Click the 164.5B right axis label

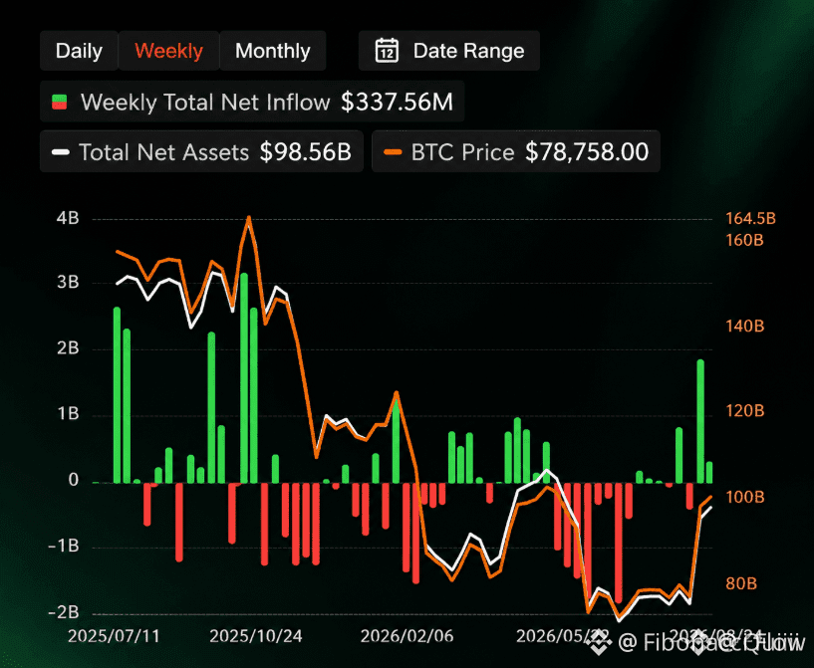pos(750,218)
